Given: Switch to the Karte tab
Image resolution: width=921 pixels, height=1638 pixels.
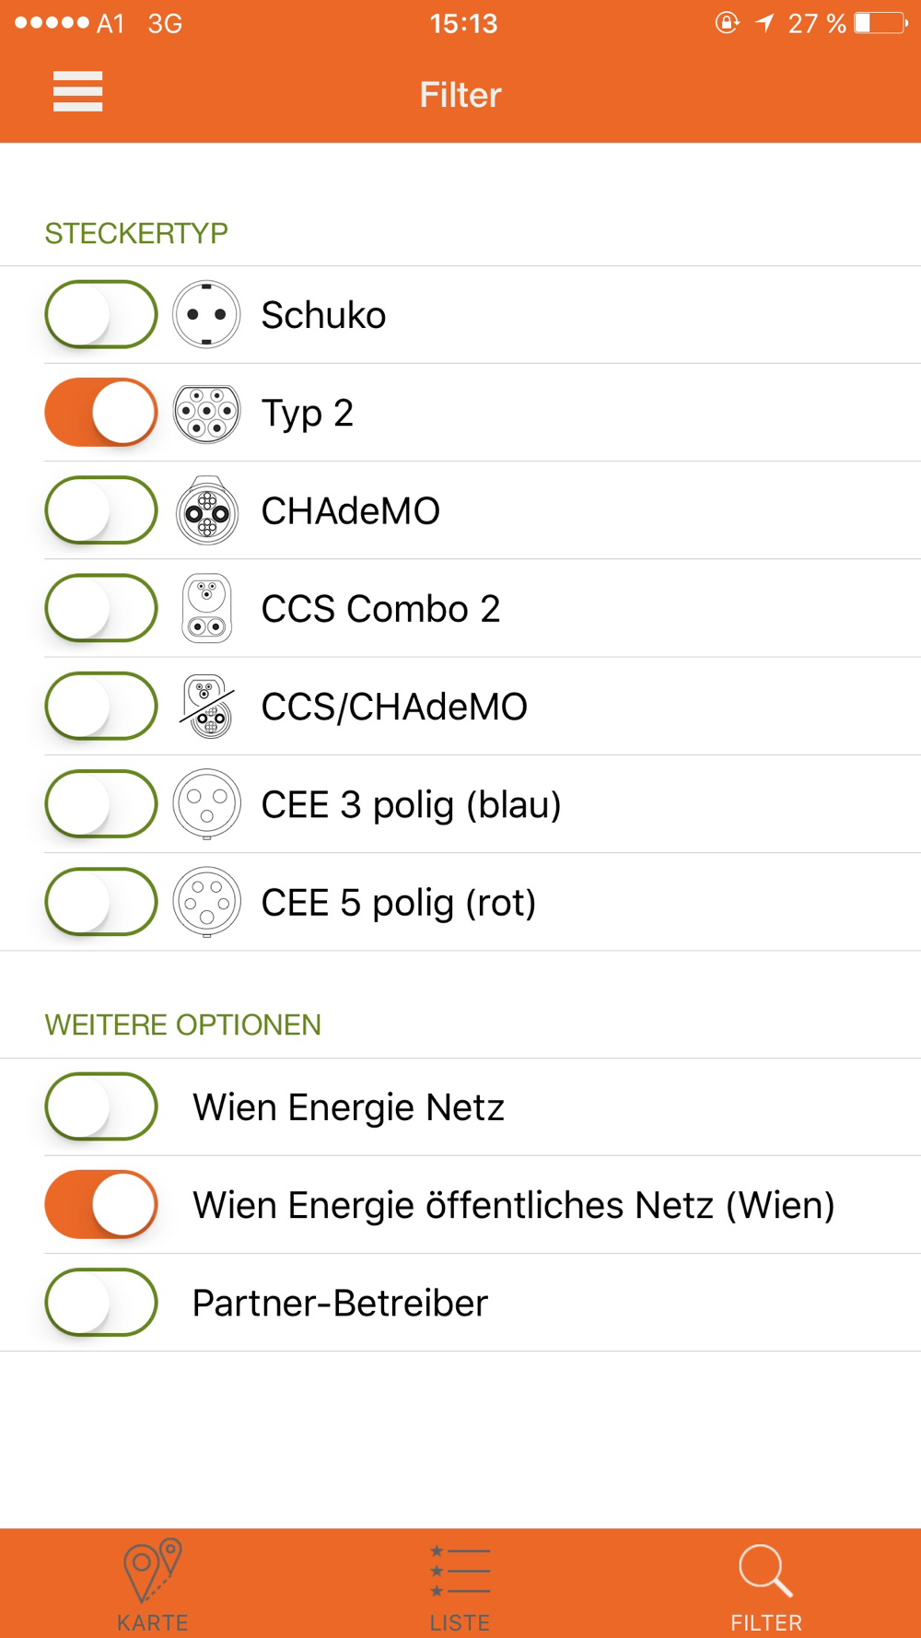Looking at the screenshot, I should (153, 1585).
